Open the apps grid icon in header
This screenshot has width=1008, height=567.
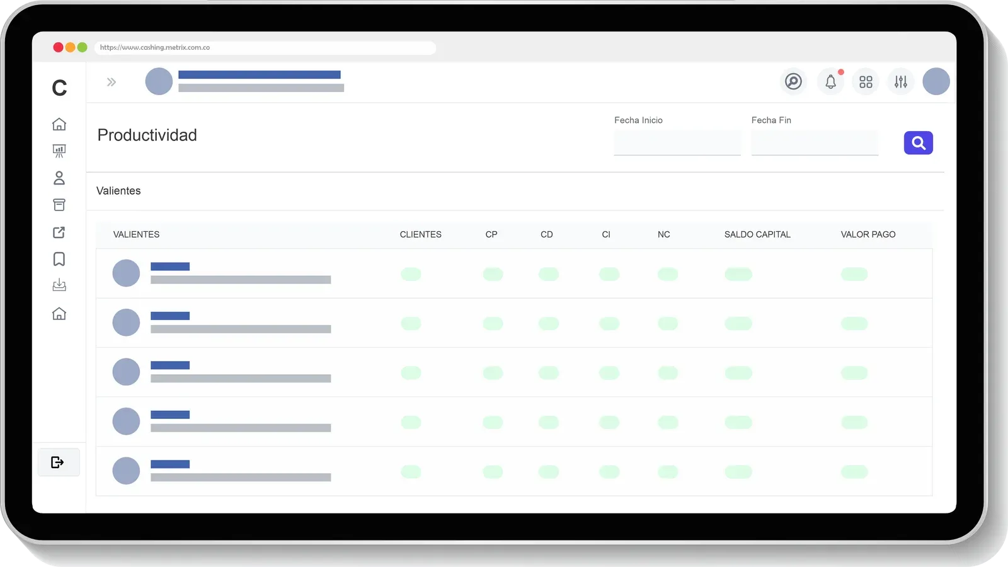coord(866,82)
